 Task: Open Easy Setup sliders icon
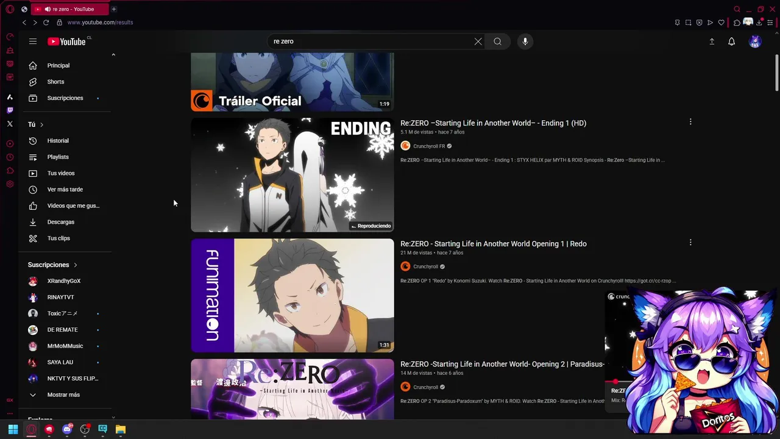[770, 23]
